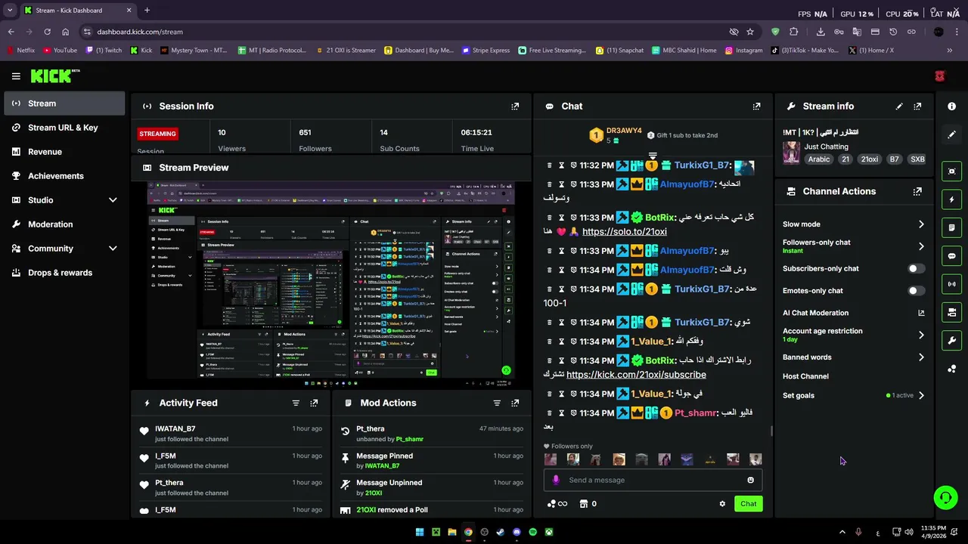Pop out the Chat panel
Screen dimensions: 968x544
(756, 107)
